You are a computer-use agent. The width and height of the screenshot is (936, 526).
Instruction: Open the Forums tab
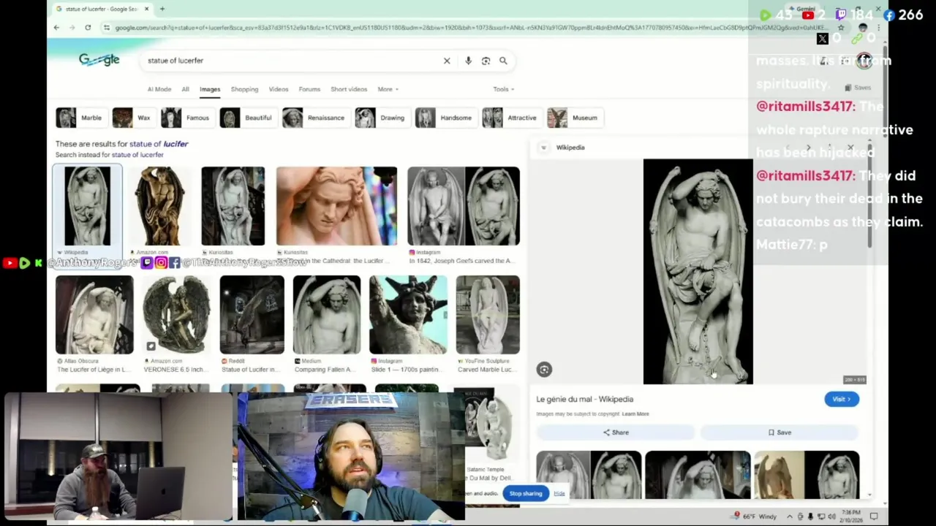tap(309, 89)
